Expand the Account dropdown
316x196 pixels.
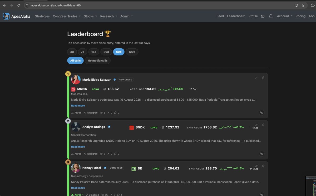[285, 16]
